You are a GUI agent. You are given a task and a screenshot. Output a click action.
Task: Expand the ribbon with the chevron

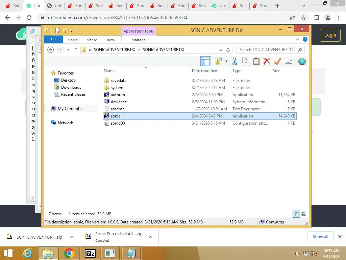tap(298, 39)
